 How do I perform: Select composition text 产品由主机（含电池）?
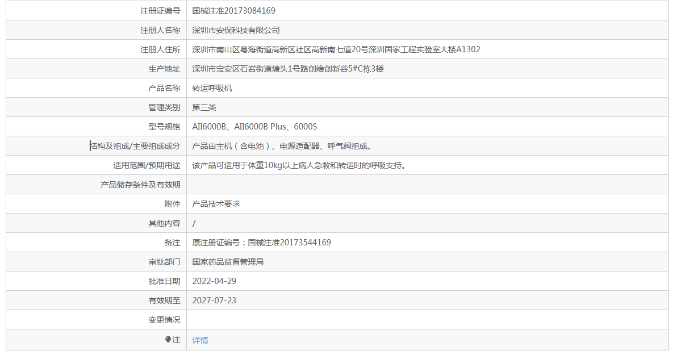click(x=282, y=146)
